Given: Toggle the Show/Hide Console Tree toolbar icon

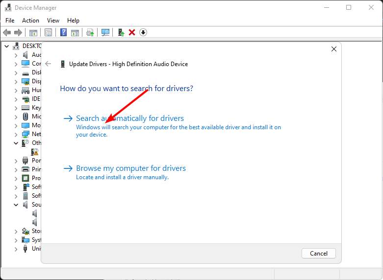Looking at the screenshot, I should 33,32.
